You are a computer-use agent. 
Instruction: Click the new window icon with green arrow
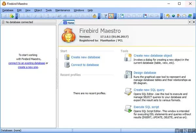pos(122,16)
